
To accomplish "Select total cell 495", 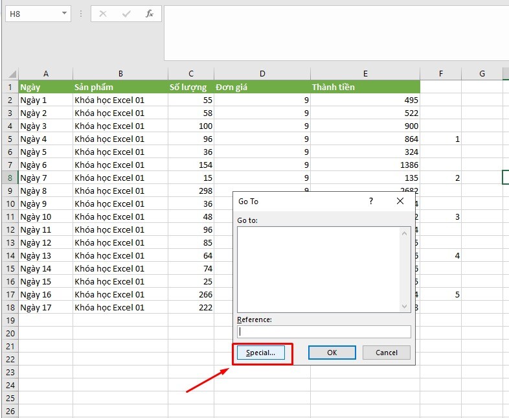I will (x=365, y=100).
